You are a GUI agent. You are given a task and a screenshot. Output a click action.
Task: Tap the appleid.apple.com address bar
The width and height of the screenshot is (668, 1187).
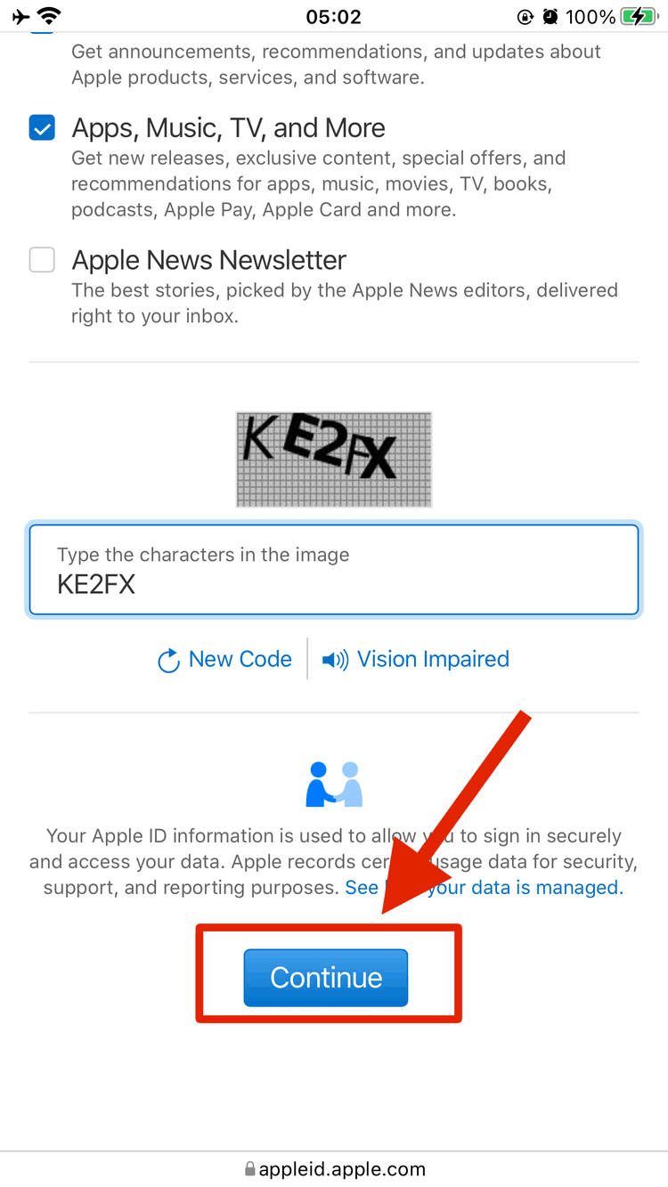pos(334,1168)
